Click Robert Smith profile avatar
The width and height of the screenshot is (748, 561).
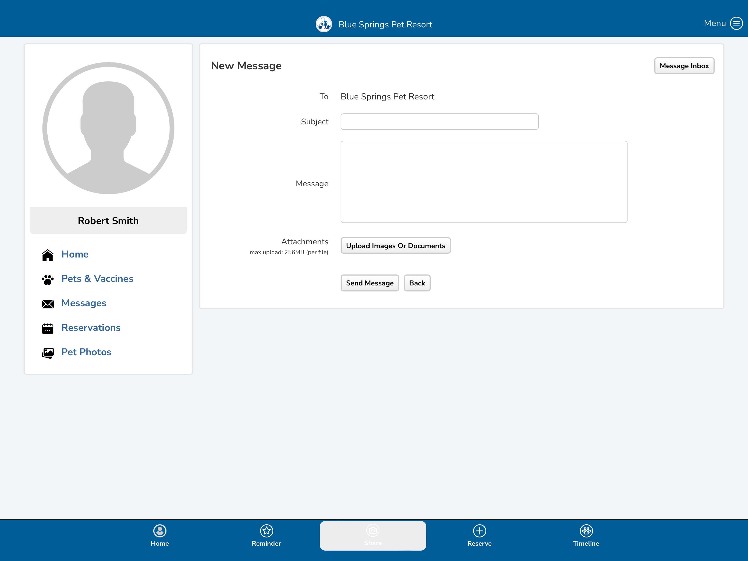(x=108, y=128)
